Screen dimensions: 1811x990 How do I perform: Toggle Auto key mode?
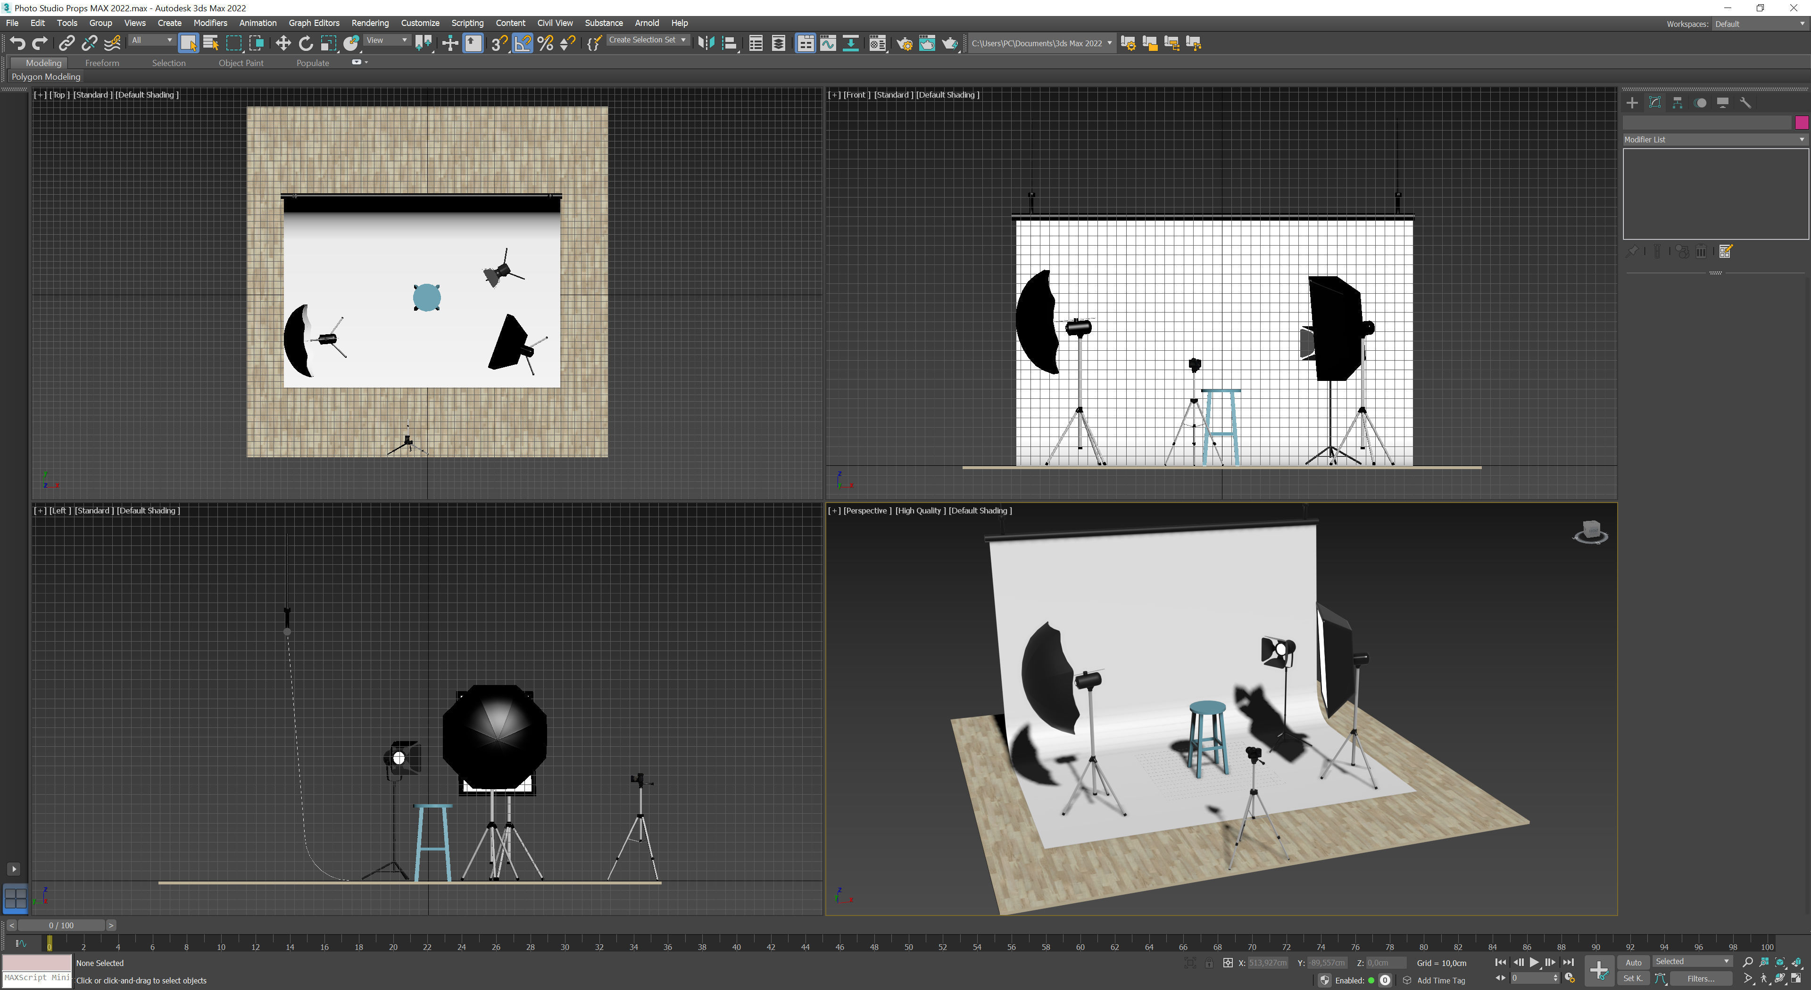1633,963
